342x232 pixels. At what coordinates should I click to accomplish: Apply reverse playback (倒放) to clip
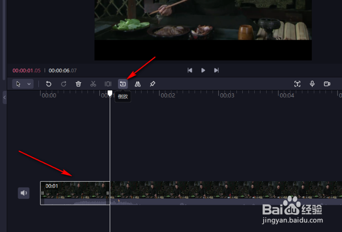point(123,84)
